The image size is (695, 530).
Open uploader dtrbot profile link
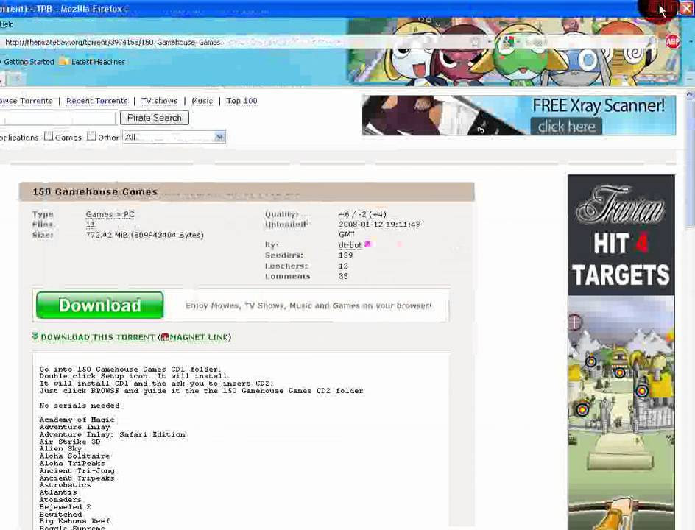click(350, 244)
